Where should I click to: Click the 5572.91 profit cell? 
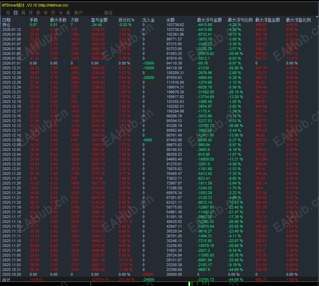coord(98,222)
